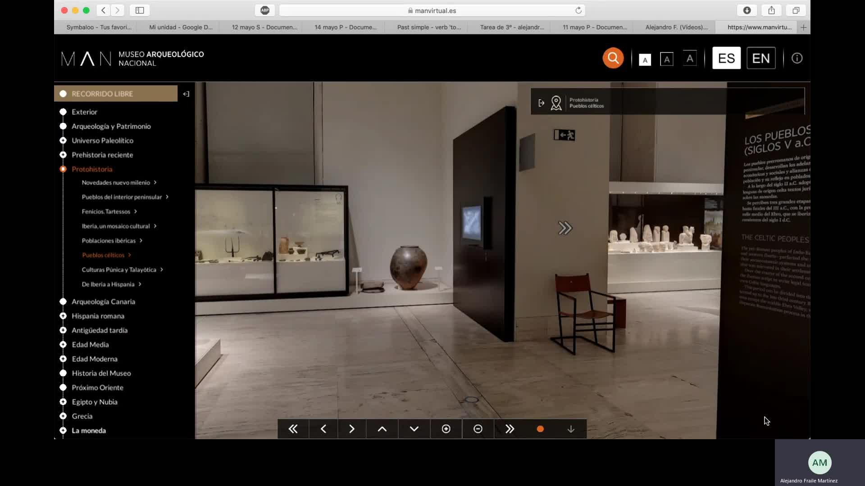Go to next room with double-right arrow

click(x=510, y=429)
